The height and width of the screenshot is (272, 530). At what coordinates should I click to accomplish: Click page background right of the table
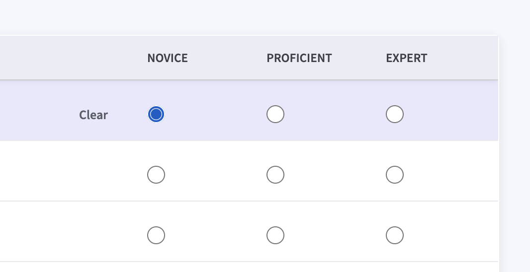point(515,149)
